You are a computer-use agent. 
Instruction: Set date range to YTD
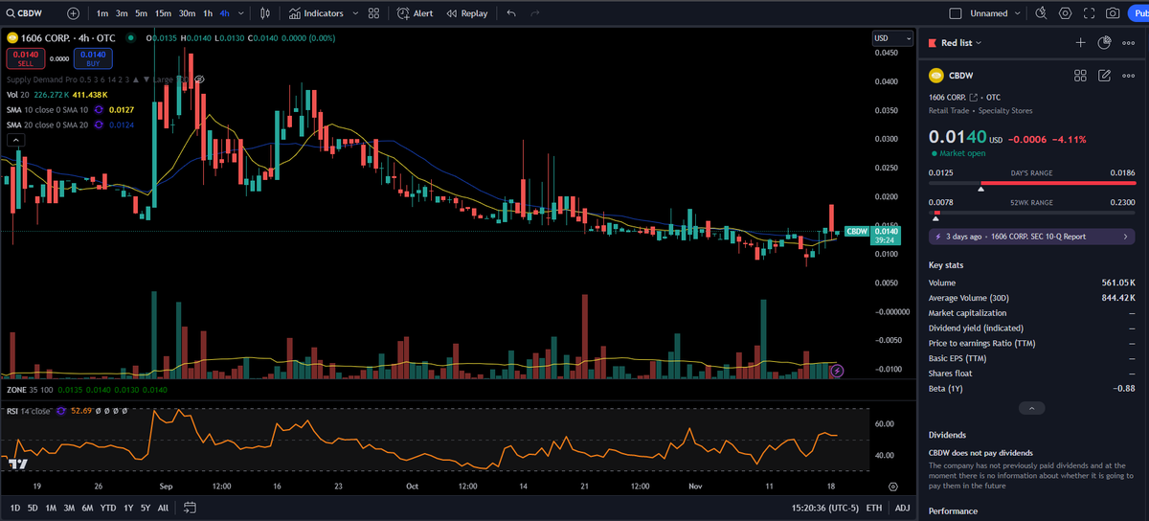pyautogui.click(x=107, y=508)
